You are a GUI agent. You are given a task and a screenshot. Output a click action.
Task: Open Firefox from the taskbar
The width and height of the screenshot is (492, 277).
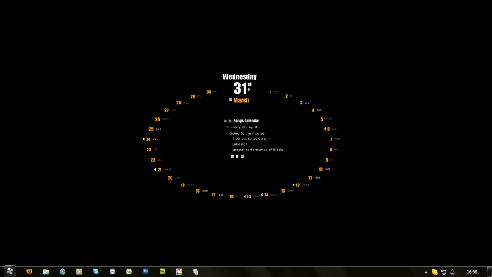tap(29, 271)
